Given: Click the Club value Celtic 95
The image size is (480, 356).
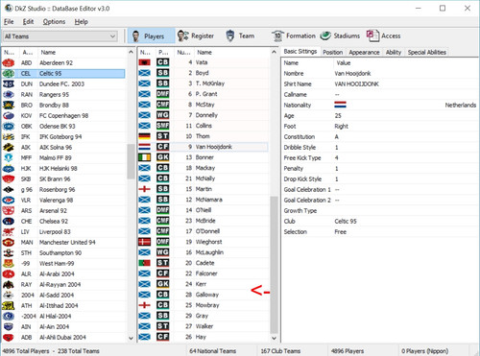Looking at the screenshot, I should tap(346, 222).
